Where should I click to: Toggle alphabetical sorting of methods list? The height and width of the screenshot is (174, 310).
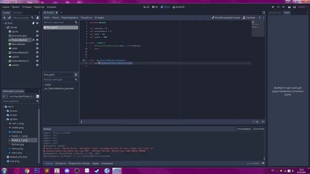click(x=76, y=75)
